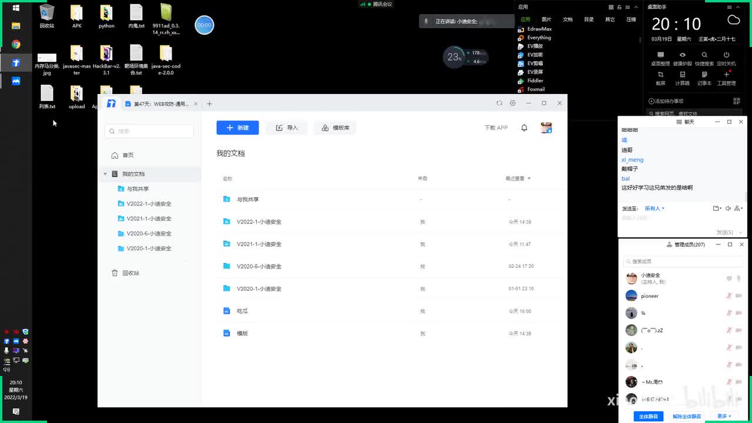Click the Windows Start button

click(x=16, y=8)
